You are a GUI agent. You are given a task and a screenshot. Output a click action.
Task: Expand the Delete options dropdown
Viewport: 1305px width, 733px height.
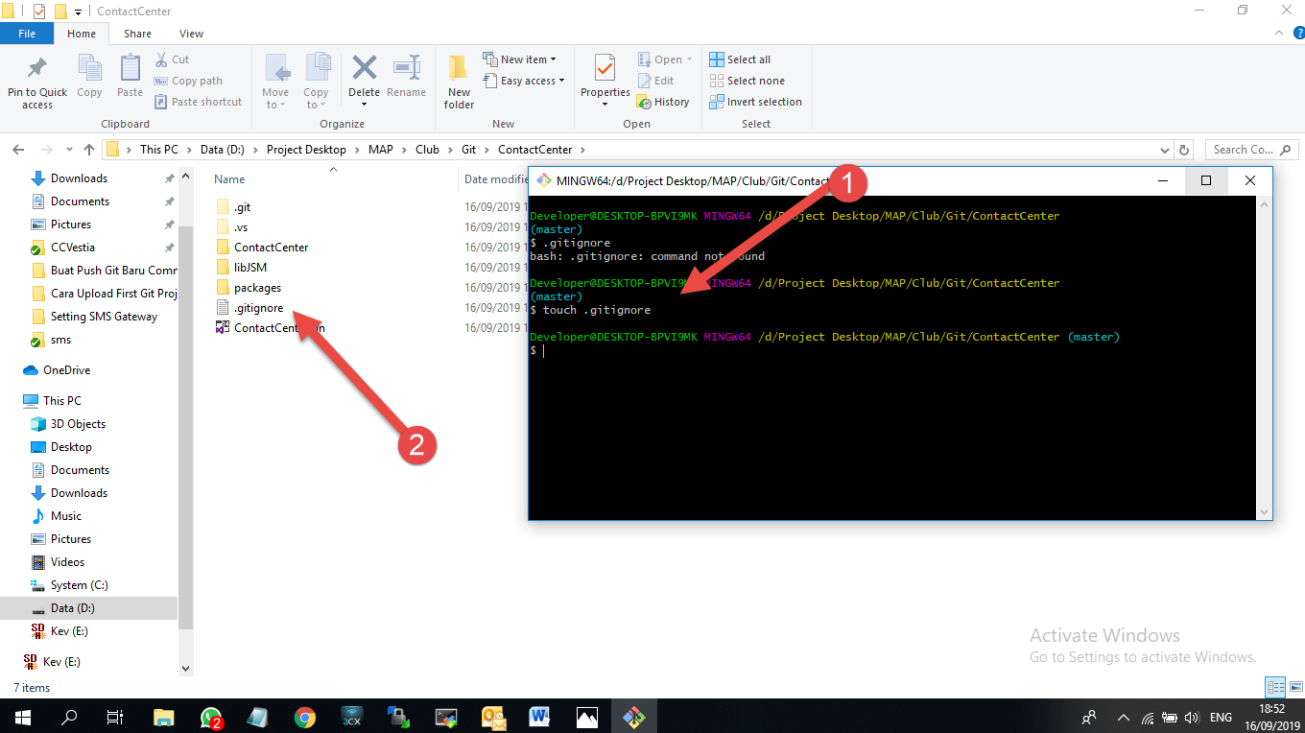365,104
